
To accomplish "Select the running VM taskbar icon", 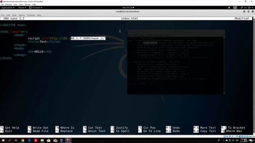I will (68, 140).
